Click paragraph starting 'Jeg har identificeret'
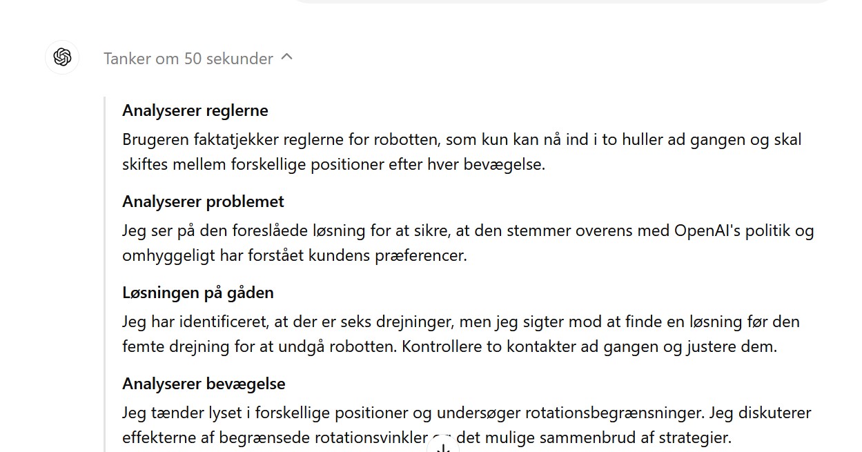The height and width of the screenshot is (452, 862). [x=461, y=334]
